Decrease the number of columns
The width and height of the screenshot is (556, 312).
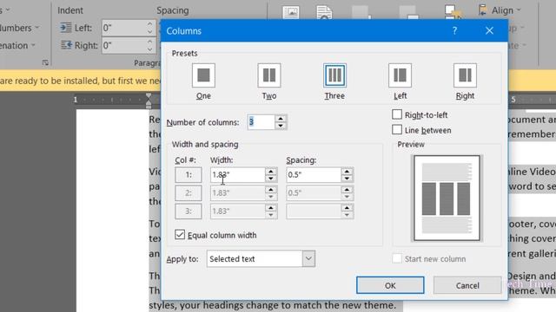coord(281,126)
